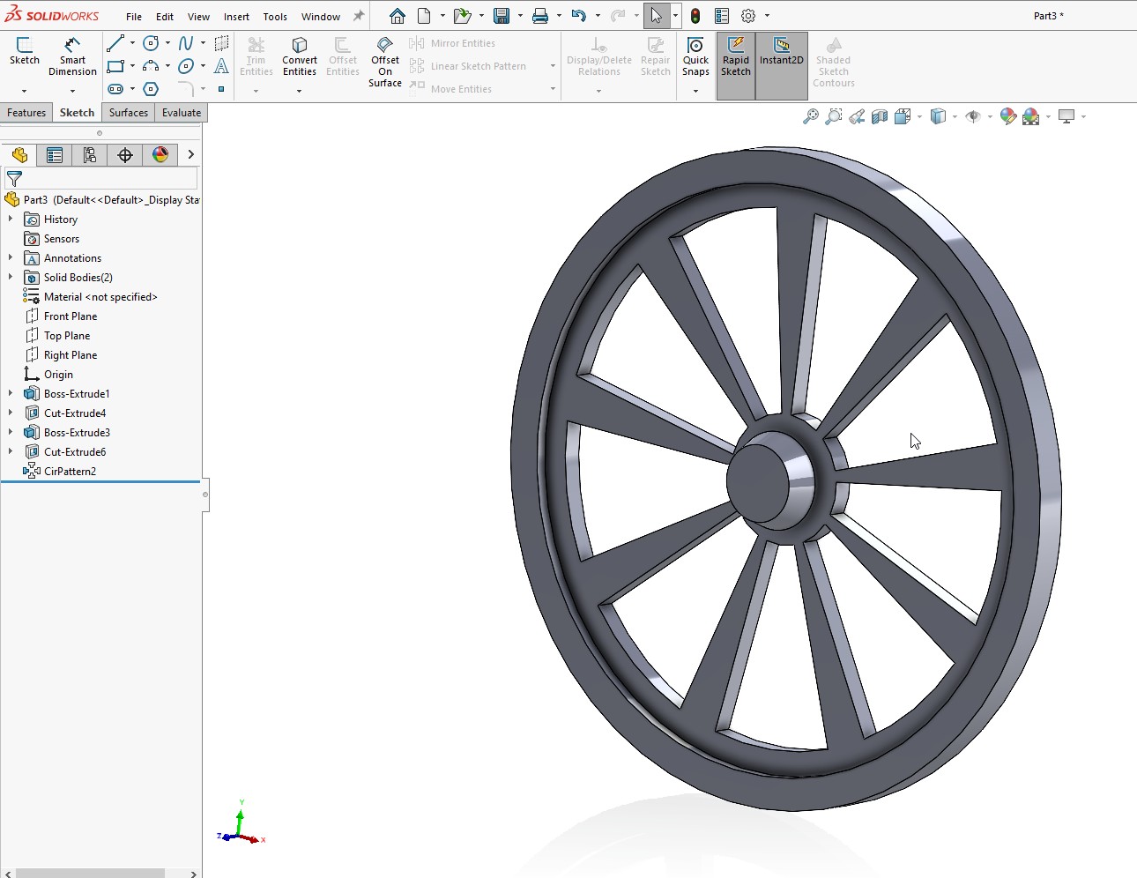The width and height of the screenshot is (1137, 878).
Task: Expand the Boss-Extrude1 feature node
Action: coord(11,394)
